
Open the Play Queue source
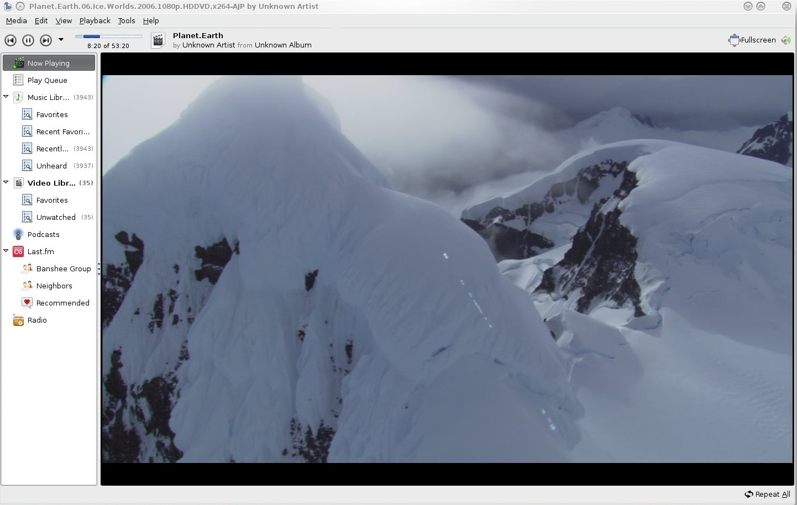coord(49,80)
